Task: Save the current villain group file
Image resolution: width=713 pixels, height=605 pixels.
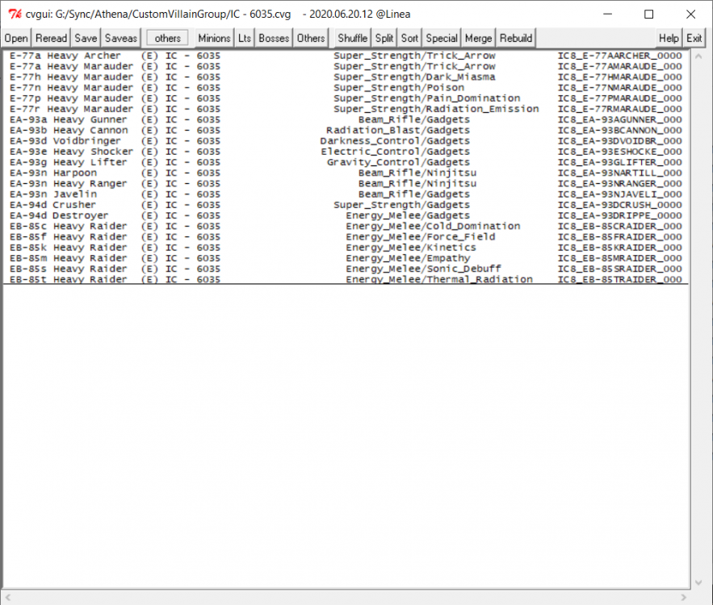Action: 86,38
